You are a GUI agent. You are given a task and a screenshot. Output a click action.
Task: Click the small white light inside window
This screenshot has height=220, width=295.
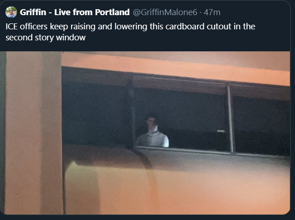coord(221,131)
